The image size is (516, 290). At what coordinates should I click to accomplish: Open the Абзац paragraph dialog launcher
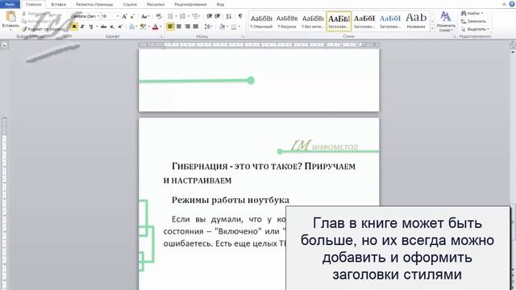point(243,36)
